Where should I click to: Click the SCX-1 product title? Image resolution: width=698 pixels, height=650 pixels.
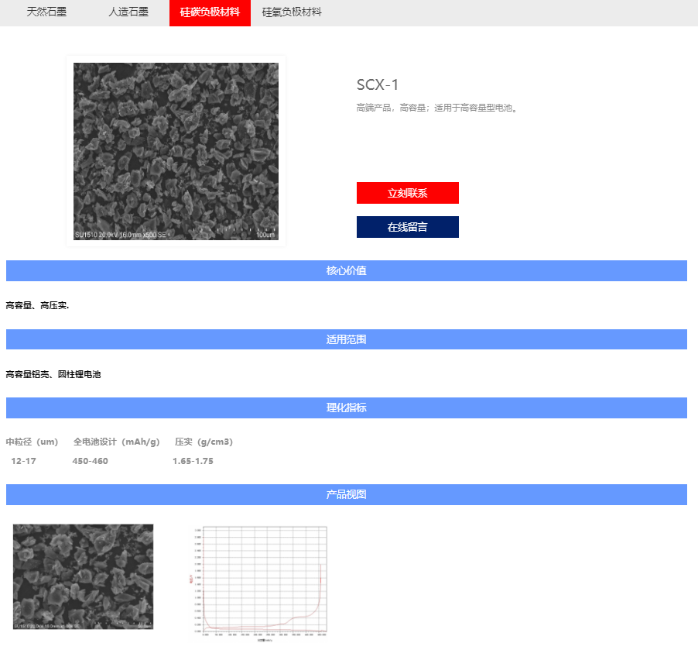click(378, 84)
